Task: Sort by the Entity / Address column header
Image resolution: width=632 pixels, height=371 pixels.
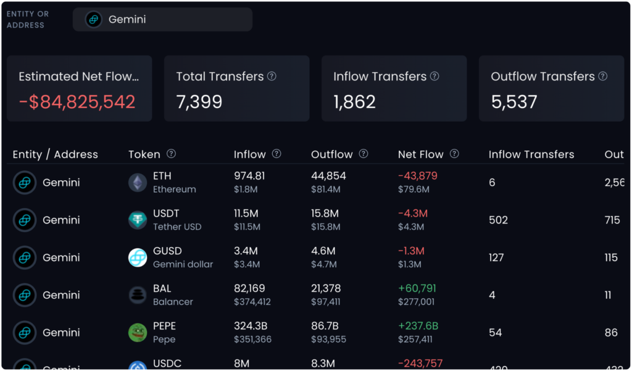Action: click(x=55, y=154)
